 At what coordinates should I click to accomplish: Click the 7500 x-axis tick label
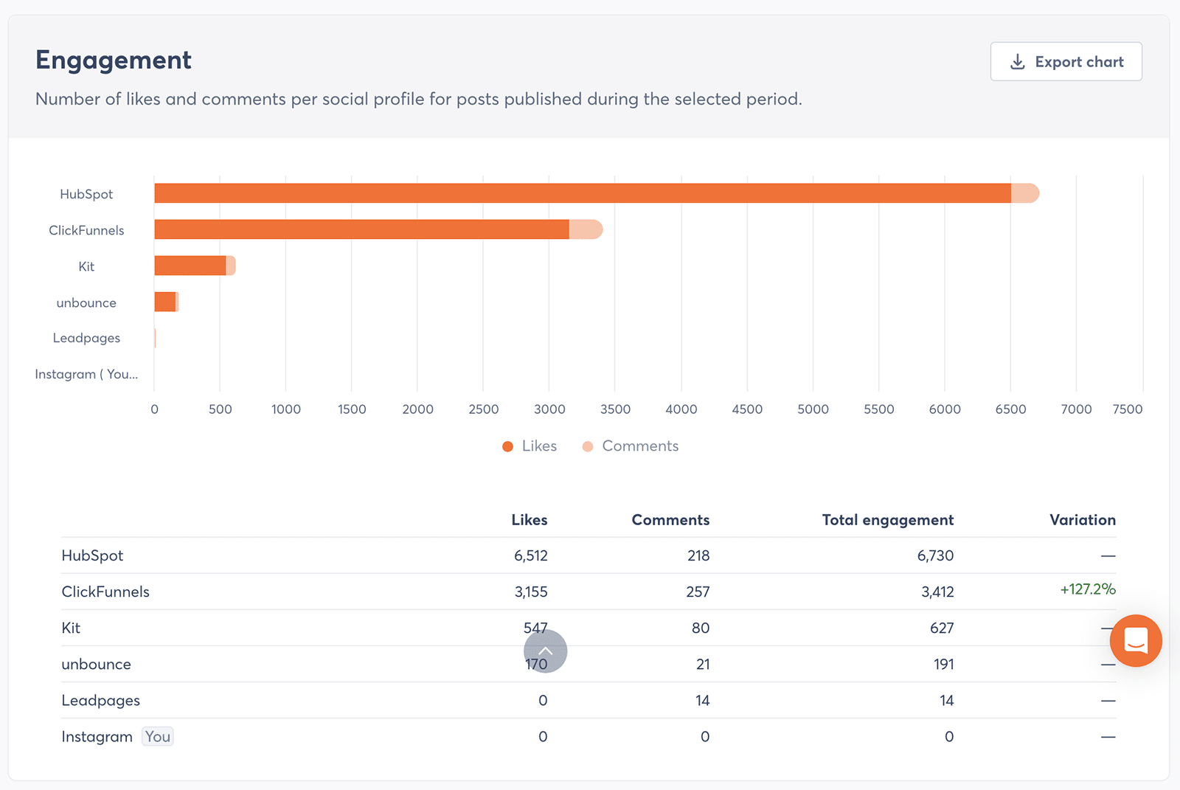pos(1128,409)
